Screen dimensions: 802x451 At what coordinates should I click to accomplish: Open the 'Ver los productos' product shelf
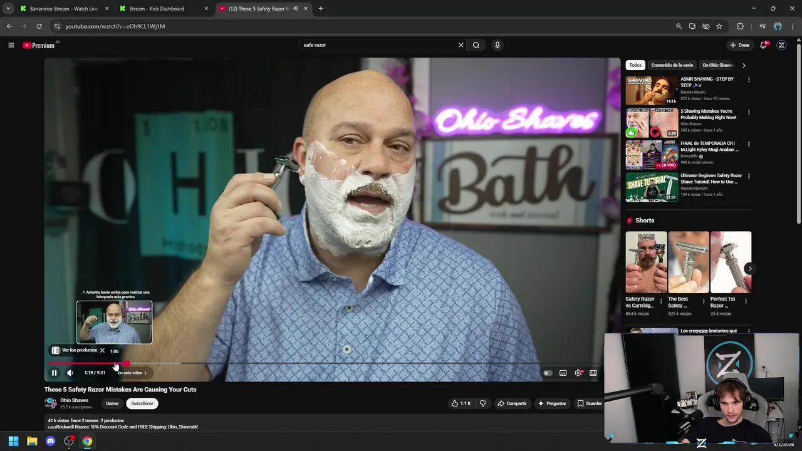pyautogui.click(x=75, y=350)
